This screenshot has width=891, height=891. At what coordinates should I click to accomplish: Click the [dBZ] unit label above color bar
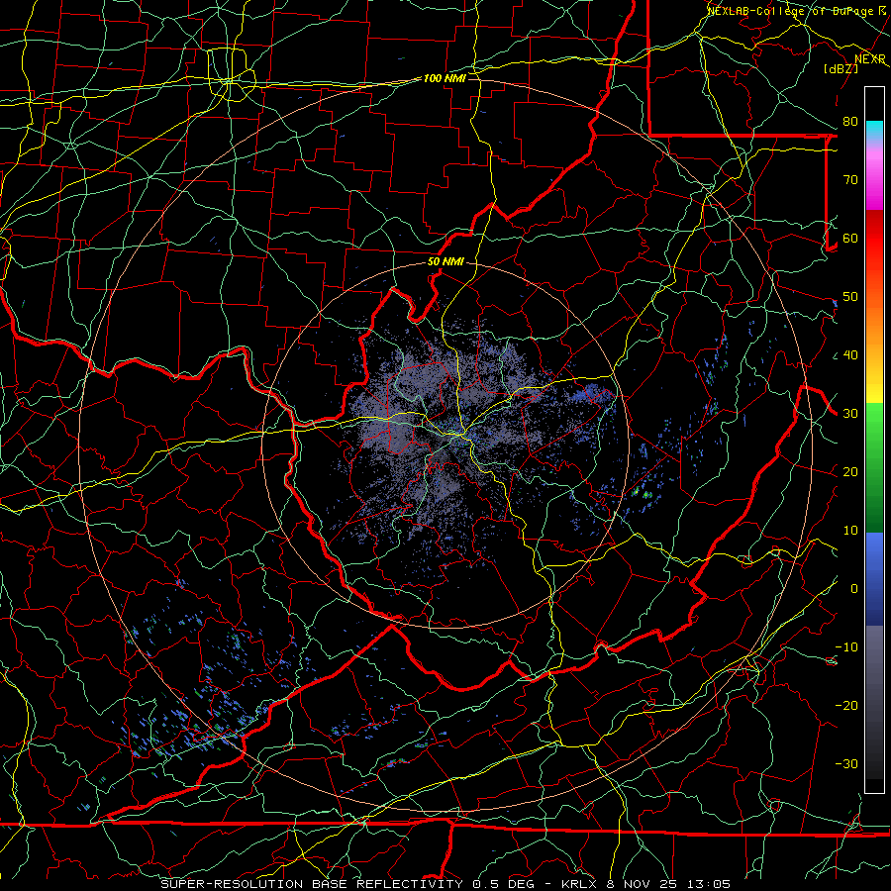[x=841, y=68]
